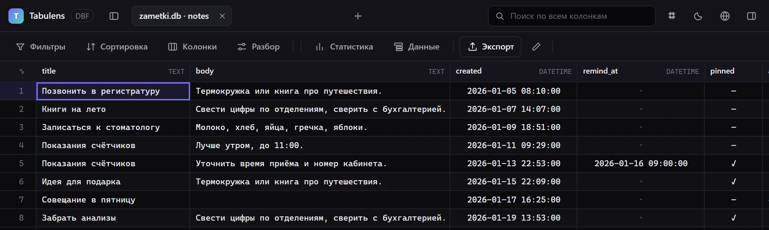Viewport: 769px width, 230px height.
Task: Toggle pinned for Совещание в пятницу row
Action: 733,200
